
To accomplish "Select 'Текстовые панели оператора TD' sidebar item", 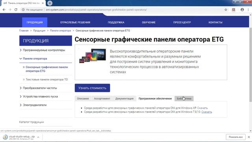I will (x=47, y=80).
